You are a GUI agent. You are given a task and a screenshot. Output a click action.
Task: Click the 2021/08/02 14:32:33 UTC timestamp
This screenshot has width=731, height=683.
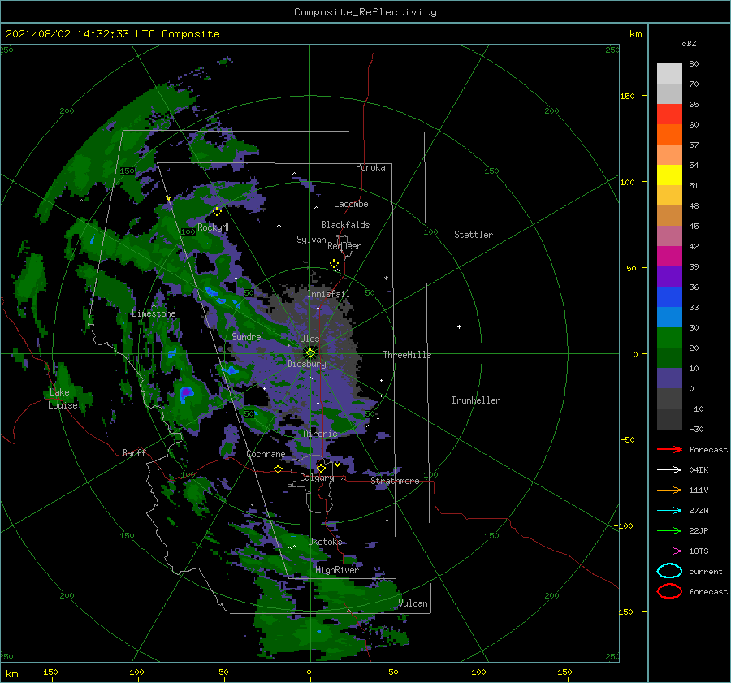point(82,34)
